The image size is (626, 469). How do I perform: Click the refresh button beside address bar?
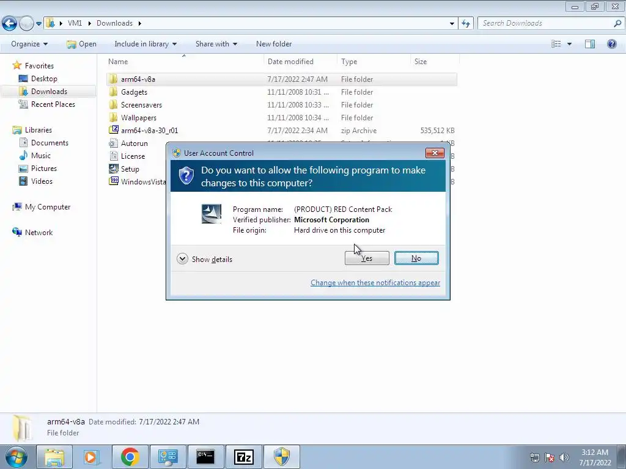[x=465, y=24]
